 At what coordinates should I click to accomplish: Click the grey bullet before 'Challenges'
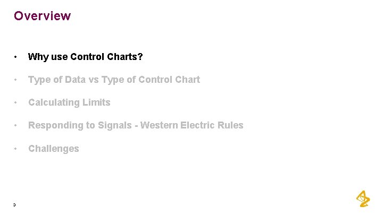click(x=15, y=149)
